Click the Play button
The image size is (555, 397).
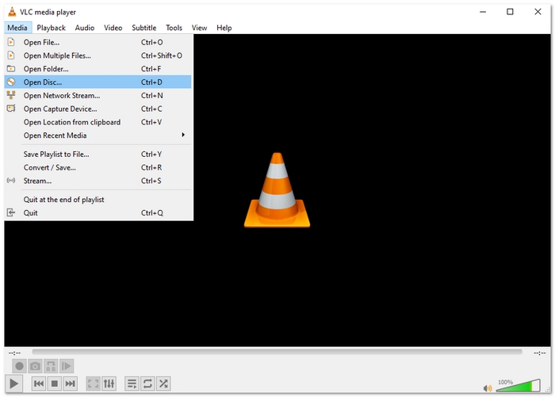pos(13,384)
